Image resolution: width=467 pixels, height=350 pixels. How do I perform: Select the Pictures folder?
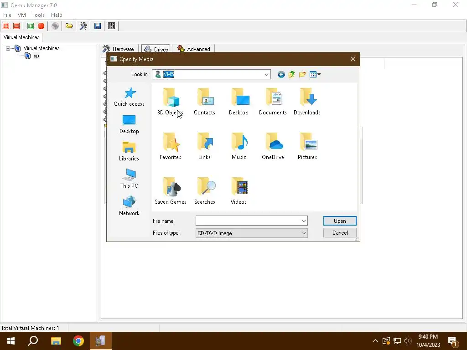point(307,146)
